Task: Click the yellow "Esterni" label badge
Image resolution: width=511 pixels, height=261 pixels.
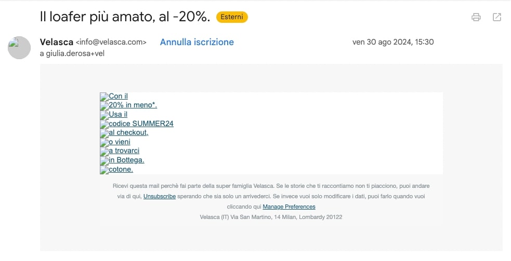Action: tap(232, 17)
